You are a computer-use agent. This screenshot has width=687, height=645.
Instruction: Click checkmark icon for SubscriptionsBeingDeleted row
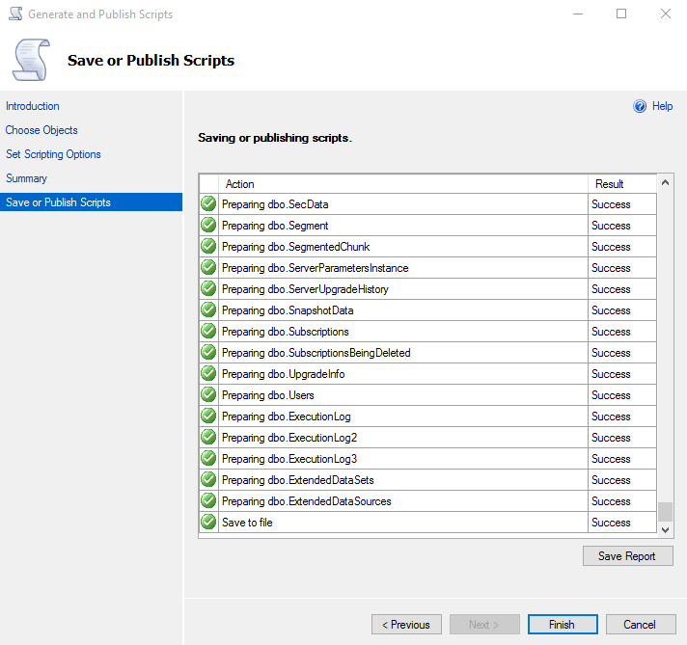coord(208,352)
